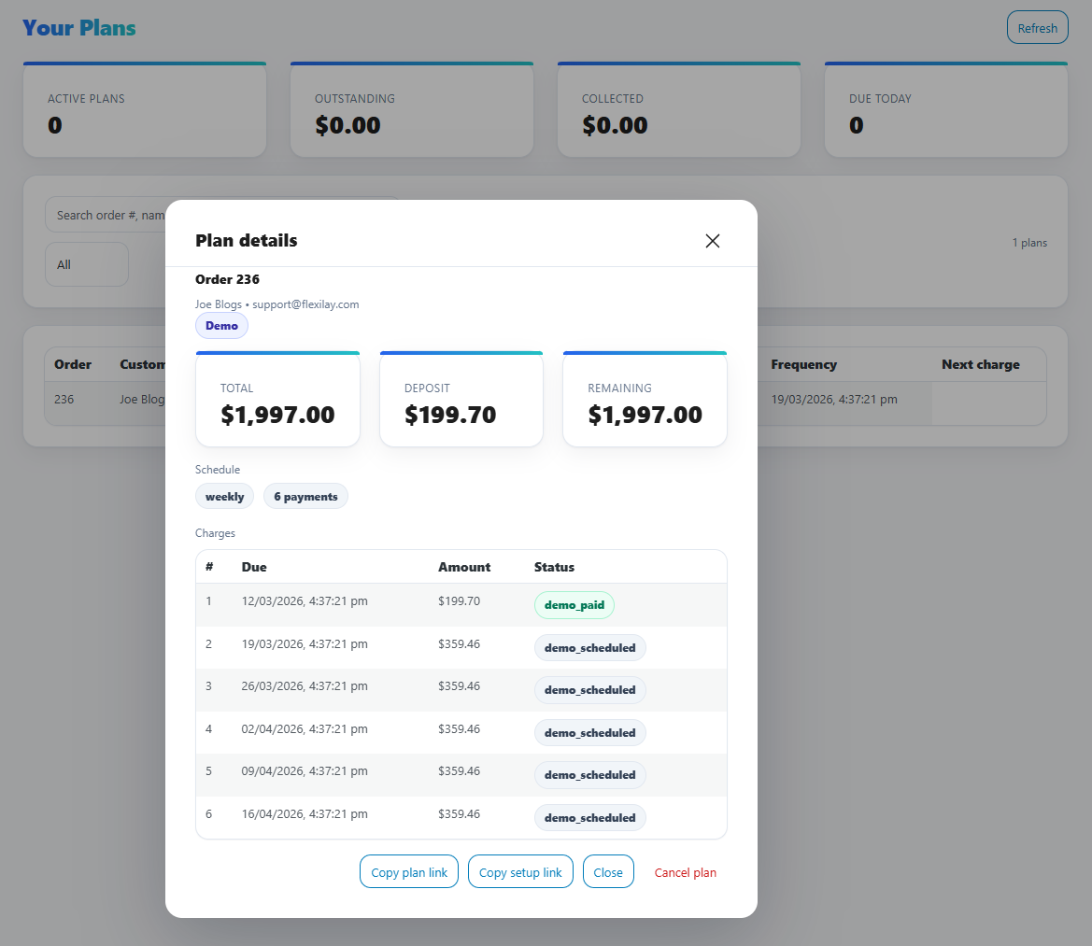The width and height of the screenshot is (1092, 946).
Task: Click the $359.46 amount in charge row 6
Action: click(459, 813)
